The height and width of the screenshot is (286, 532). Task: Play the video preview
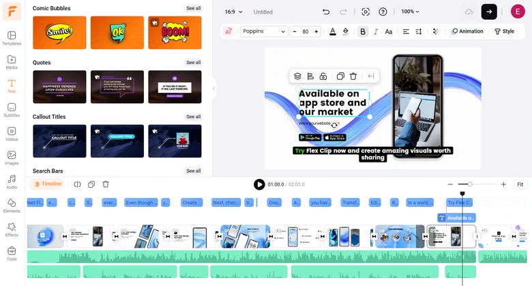259,184
